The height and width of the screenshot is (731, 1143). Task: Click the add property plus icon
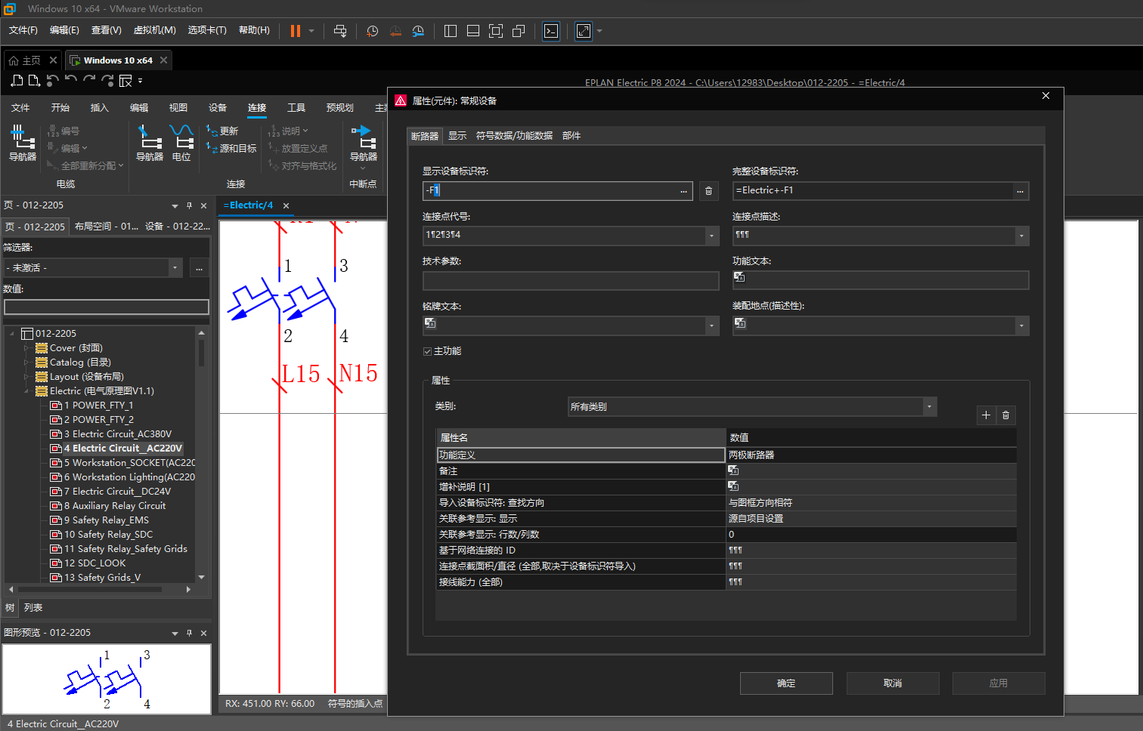(x=986, y=415)
